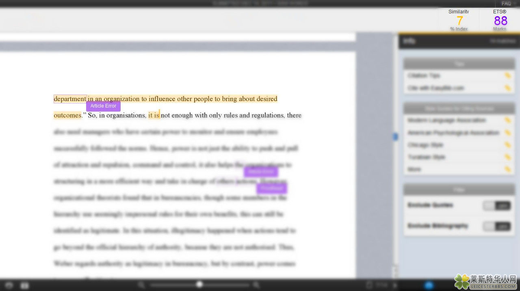Image resolution: width=520 pixels, height=291 pixels.
Task: Open the link icon beside Citation Tips
Action: [507, 75]
